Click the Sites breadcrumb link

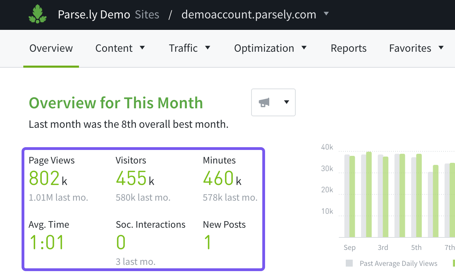(x=147, y=15)
